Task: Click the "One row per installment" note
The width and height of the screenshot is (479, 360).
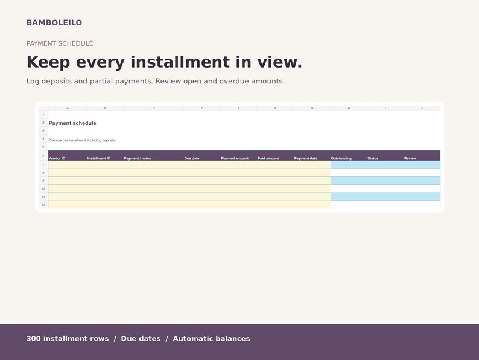Action: coord(83,140)
